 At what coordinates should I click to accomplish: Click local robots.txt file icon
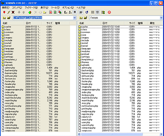pos(3,117)
